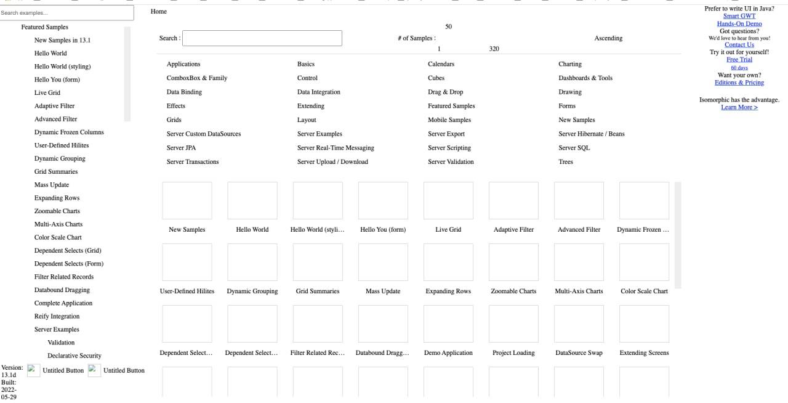This screenshot has width=788, height=403.
Task: Click the first Untitled Button icon
Action: (x=34, y=370)
